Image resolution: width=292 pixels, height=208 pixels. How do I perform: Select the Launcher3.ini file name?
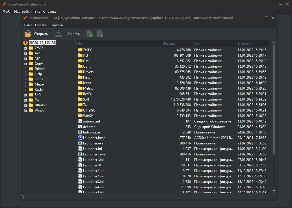pyautogui.click(x=93, y=182)
